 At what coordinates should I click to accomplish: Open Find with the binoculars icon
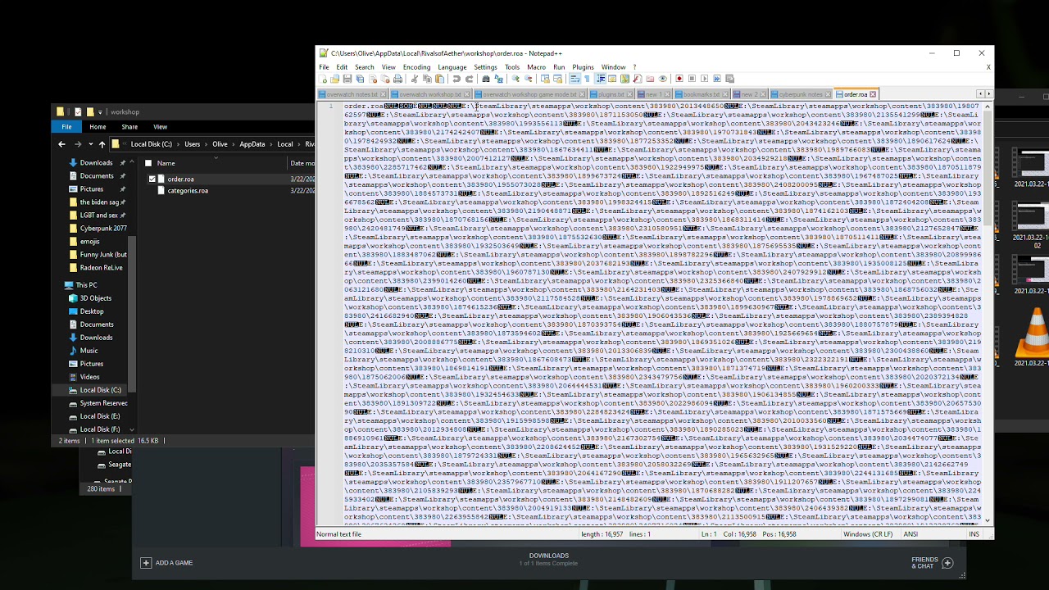pos(486,79)
